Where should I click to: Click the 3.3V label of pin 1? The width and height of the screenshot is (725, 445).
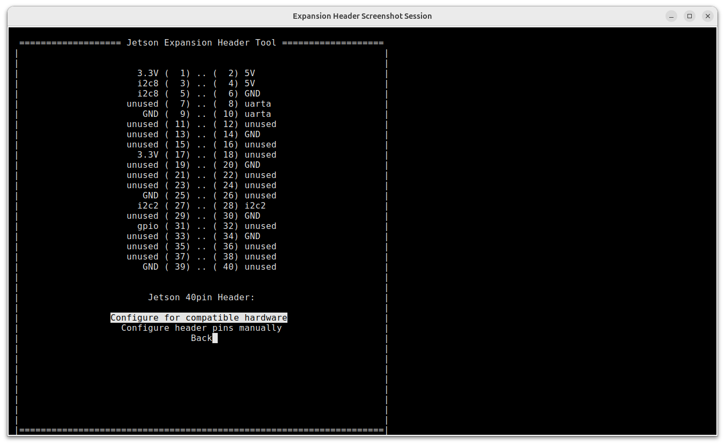148,73
